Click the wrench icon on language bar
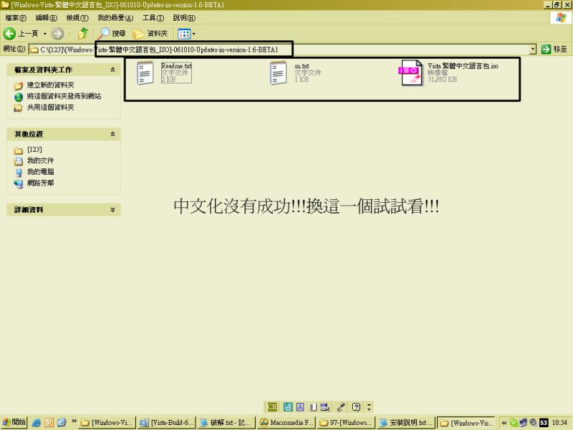This screenshot has width=573, height=430. 341,407
